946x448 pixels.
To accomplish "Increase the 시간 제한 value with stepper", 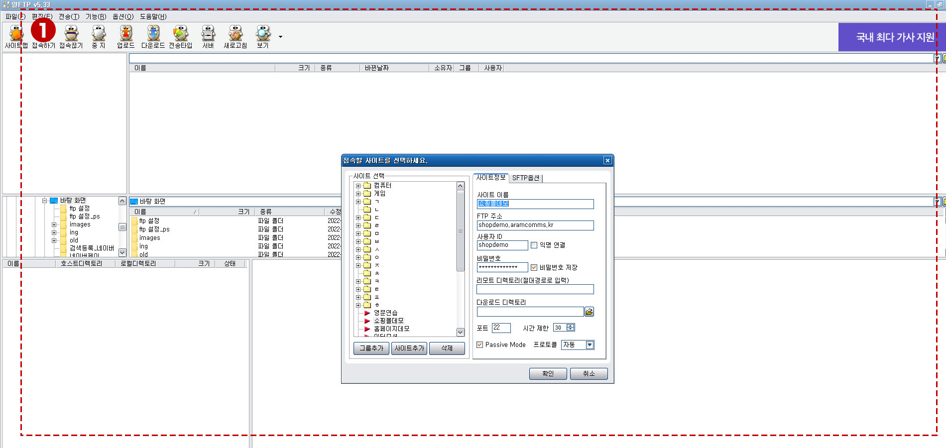I will point(571,326).
